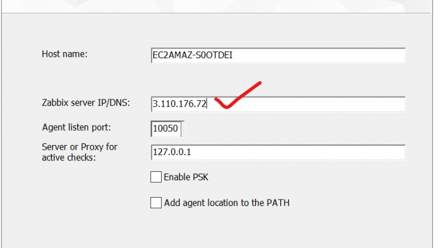Click the "Enable PSK" label text
Viewport: 443px width, 248px height.
click(186, 177)
